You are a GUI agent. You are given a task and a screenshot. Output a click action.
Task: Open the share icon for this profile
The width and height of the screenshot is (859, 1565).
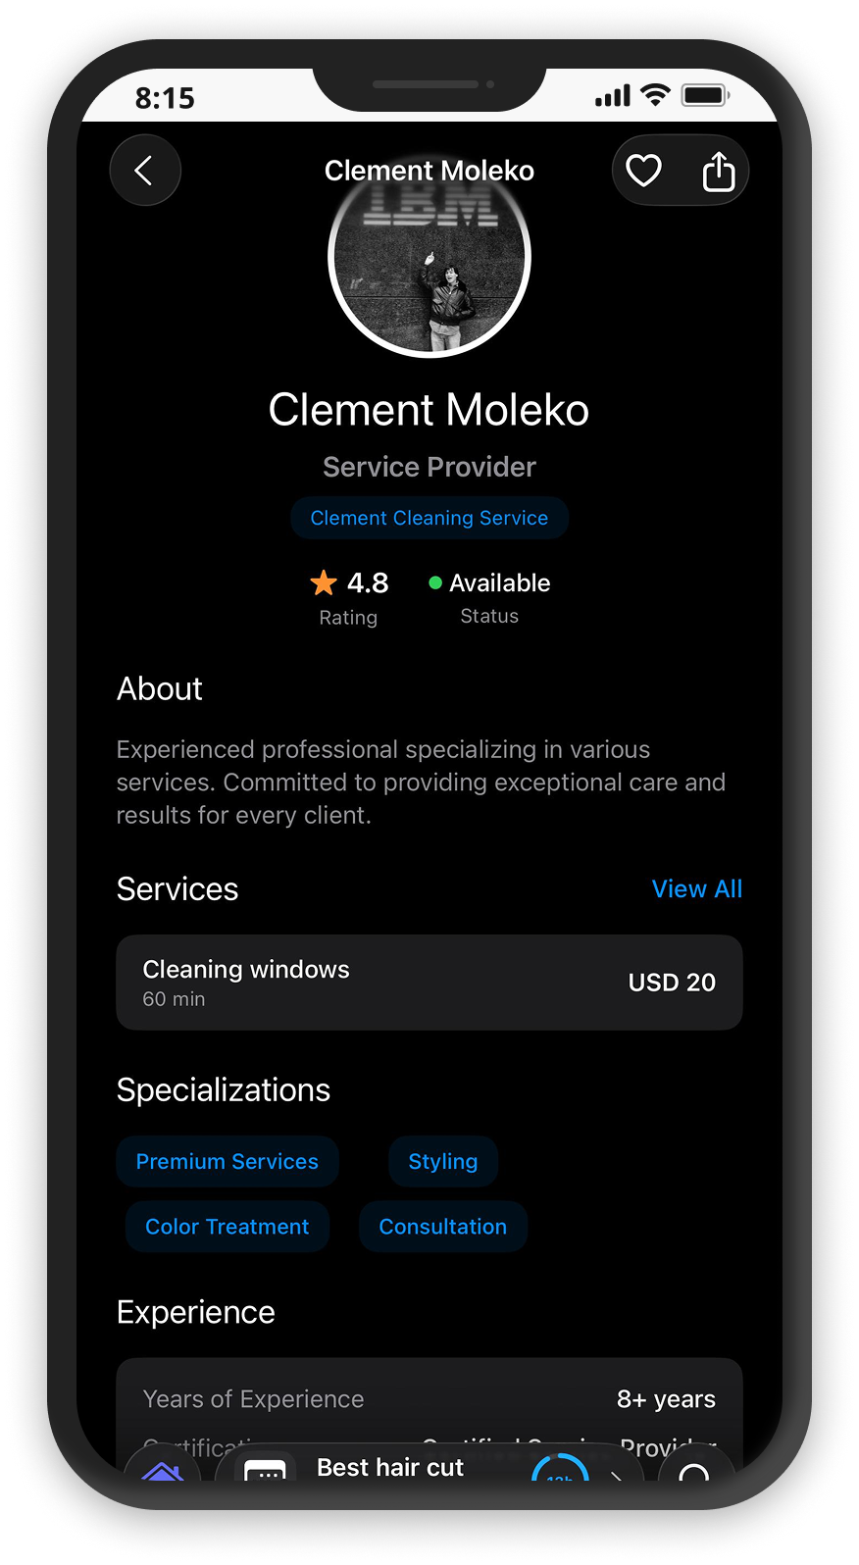click(x=720, y=170)
